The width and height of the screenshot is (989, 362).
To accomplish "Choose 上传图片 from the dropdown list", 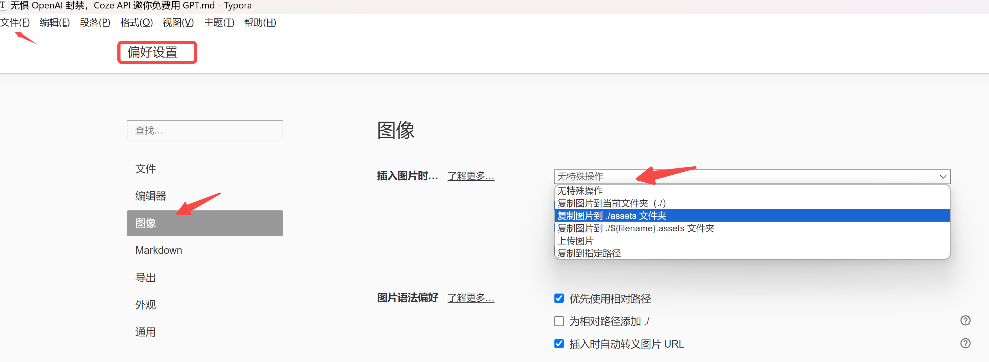I will click(575, 240).
